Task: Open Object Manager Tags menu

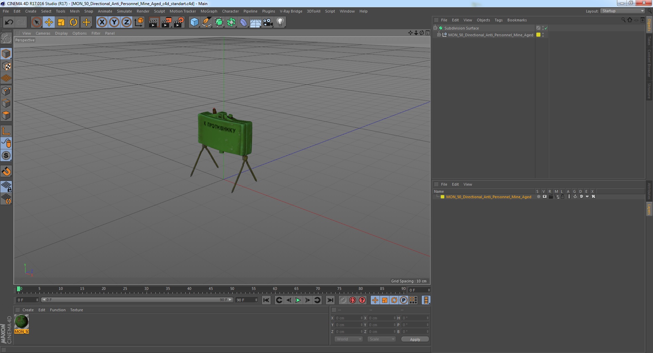Action: 498,20
